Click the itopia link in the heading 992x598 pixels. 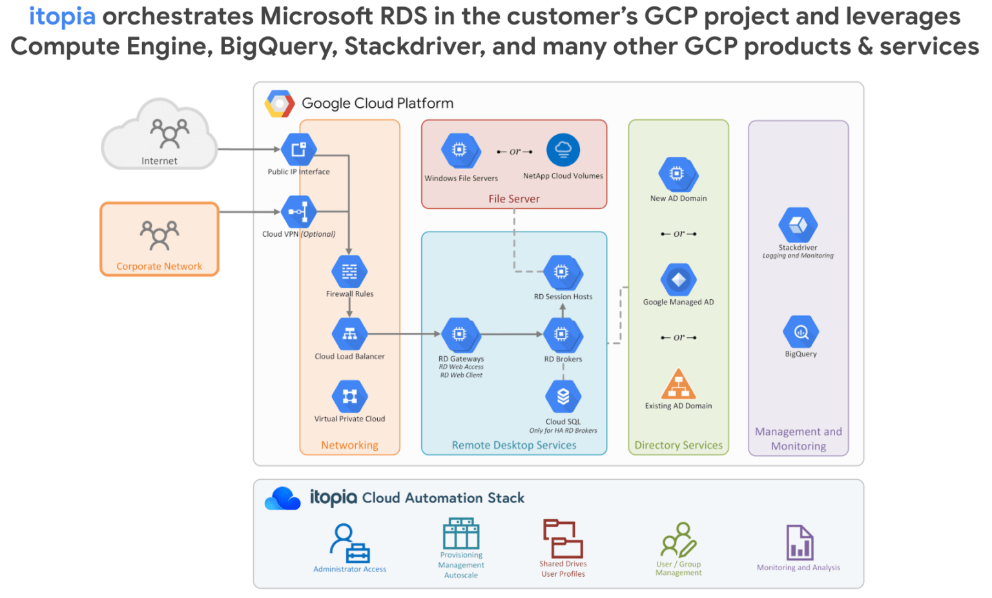[x=61, y=15]
